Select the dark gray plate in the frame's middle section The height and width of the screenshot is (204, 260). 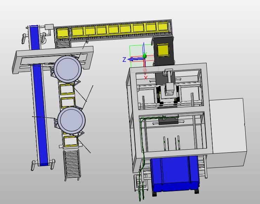168,121
